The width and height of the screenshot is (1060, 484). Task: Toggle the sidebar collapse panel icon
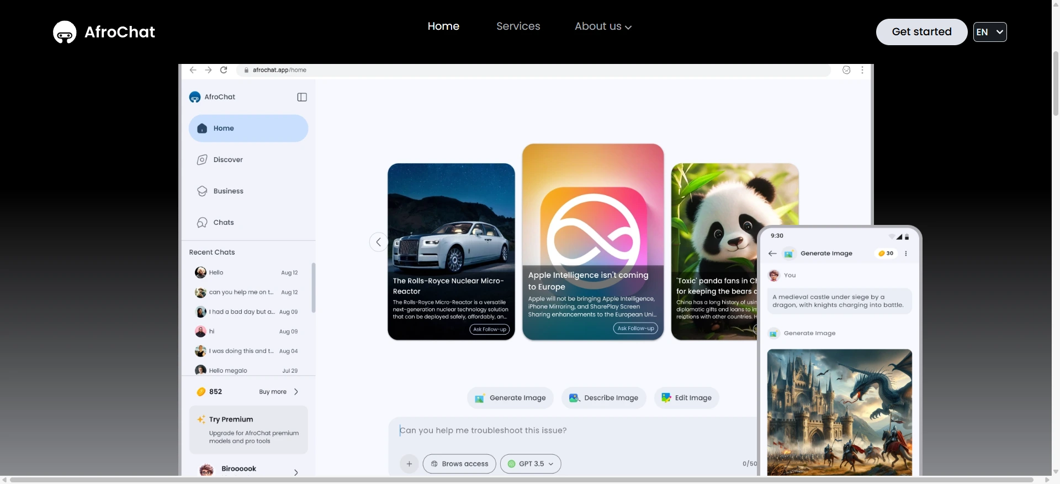302,97
